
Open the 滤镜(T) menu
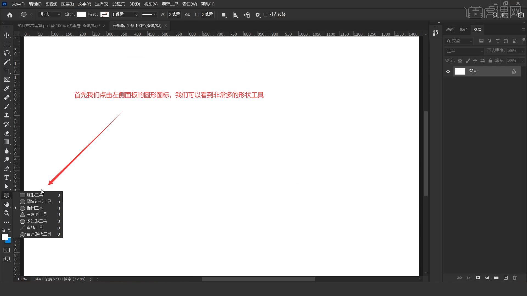119,4
